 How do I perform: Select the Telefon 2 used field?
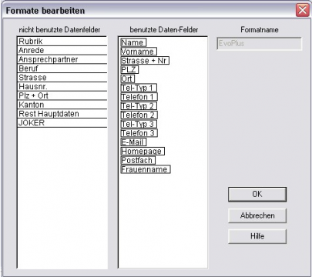pos(139,115)
